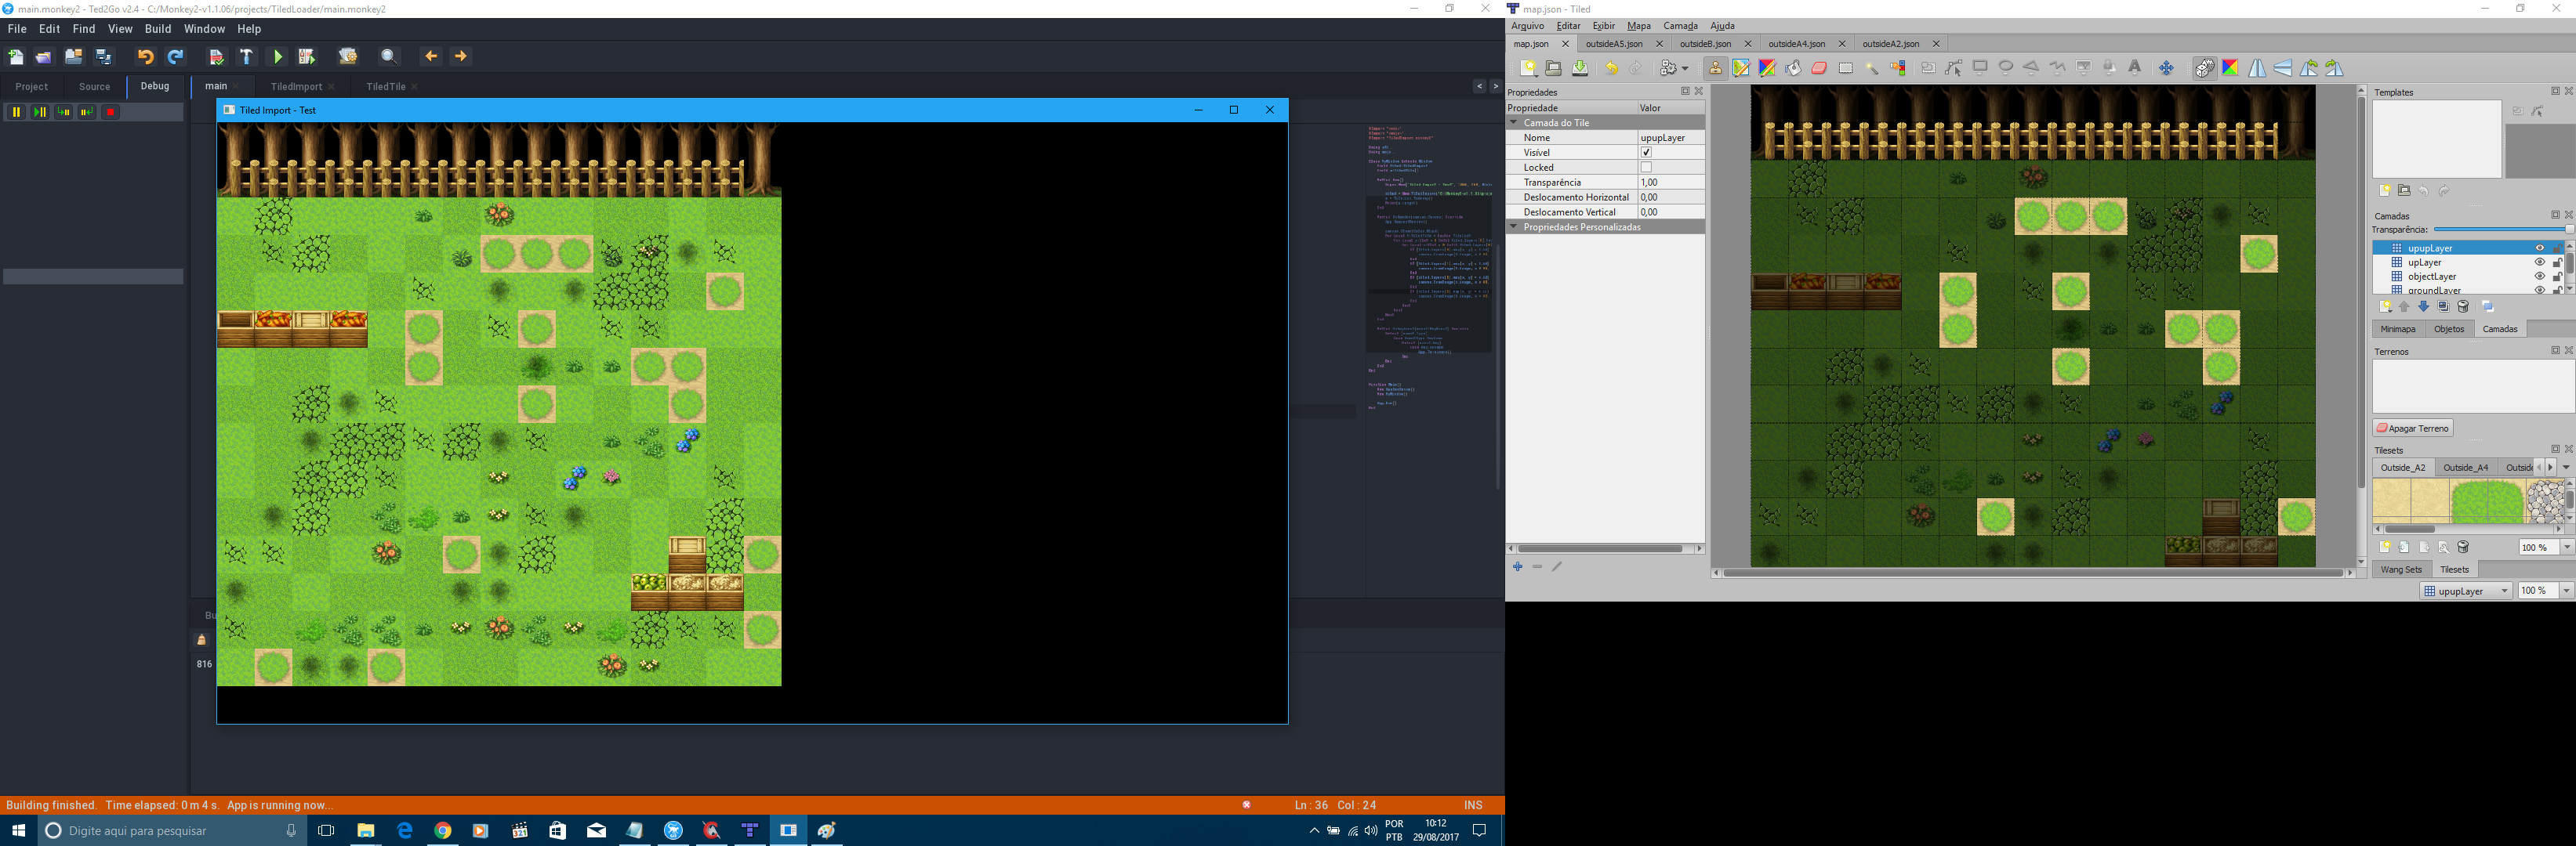Open the Mapa menu in Tiled
This screenshot has height=846, width=2576.
(x=1639, y=26)
